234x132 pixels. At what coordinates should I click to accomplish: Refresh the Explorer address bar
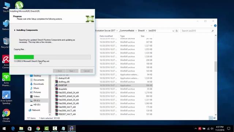point(177,31)
